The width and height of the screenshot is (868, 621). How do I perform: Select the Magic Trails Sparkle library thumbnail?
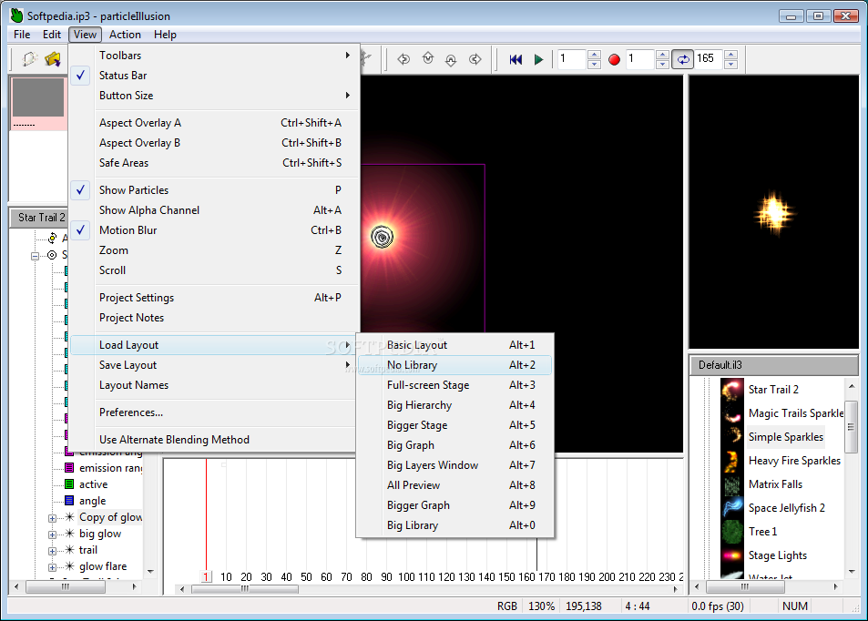tap(731, 413)
